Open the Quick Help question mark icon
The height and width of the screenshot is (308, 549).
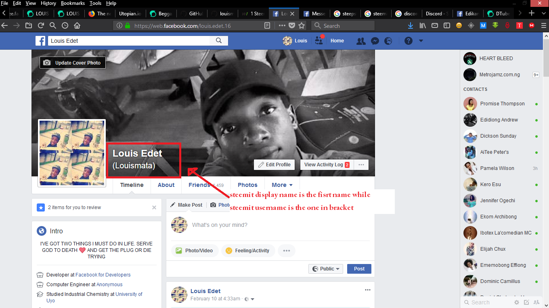pyautogui.click(x=409, y=41)
